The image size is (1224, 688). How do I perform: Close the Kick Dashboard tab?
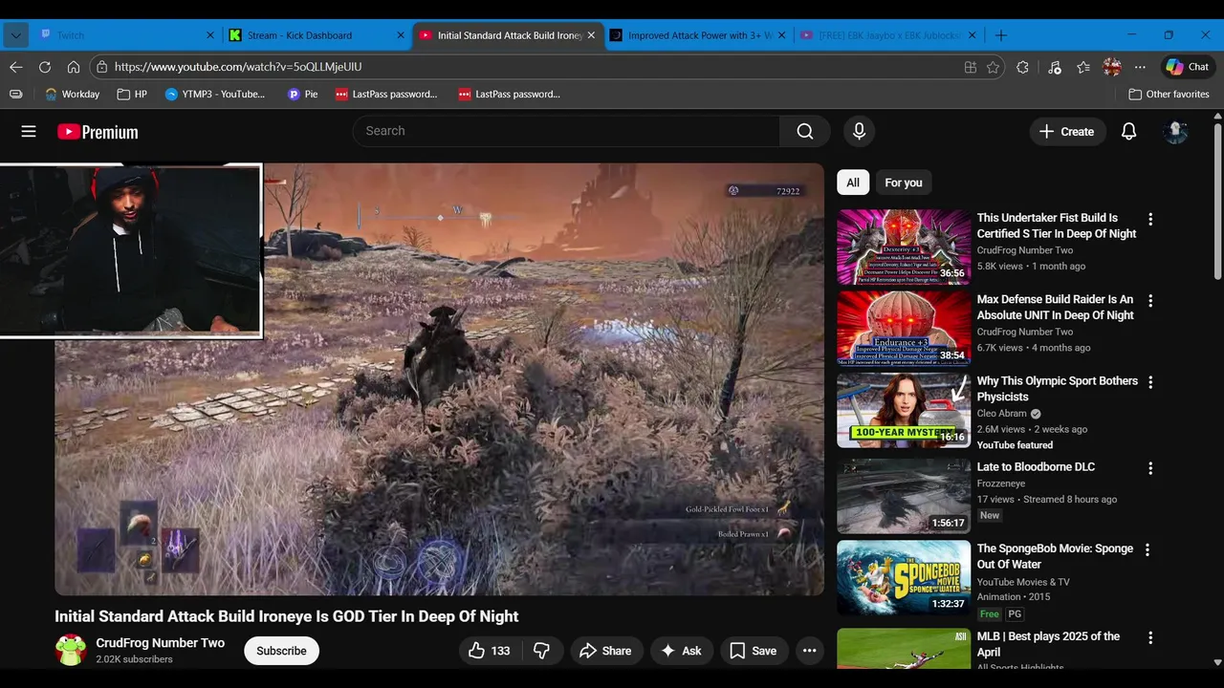click(x=401, y=35)
